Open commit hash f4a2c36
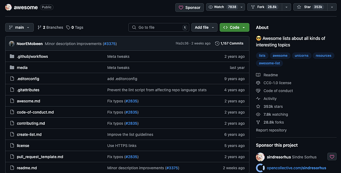341x173 pixels. (182, 43)
